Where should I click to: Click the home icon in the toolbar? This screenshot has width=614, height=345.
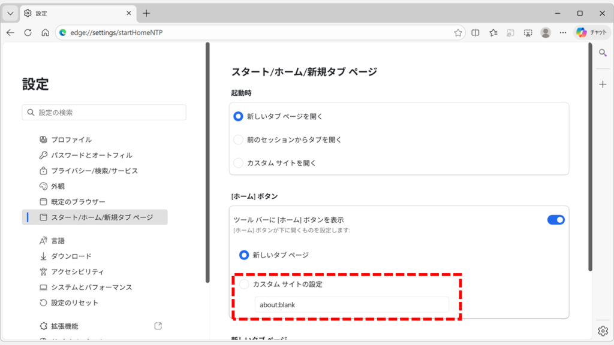[x=44, y=32]
